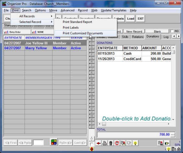
Task: Switch to the Skills tab
Action: click(125, 37)
